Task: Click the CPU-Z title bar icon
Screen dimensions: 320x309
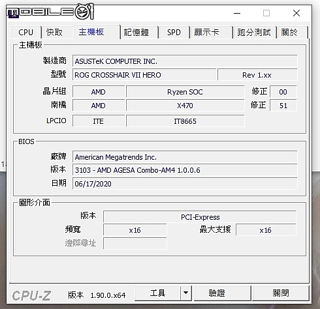Action: coord(13,13)
